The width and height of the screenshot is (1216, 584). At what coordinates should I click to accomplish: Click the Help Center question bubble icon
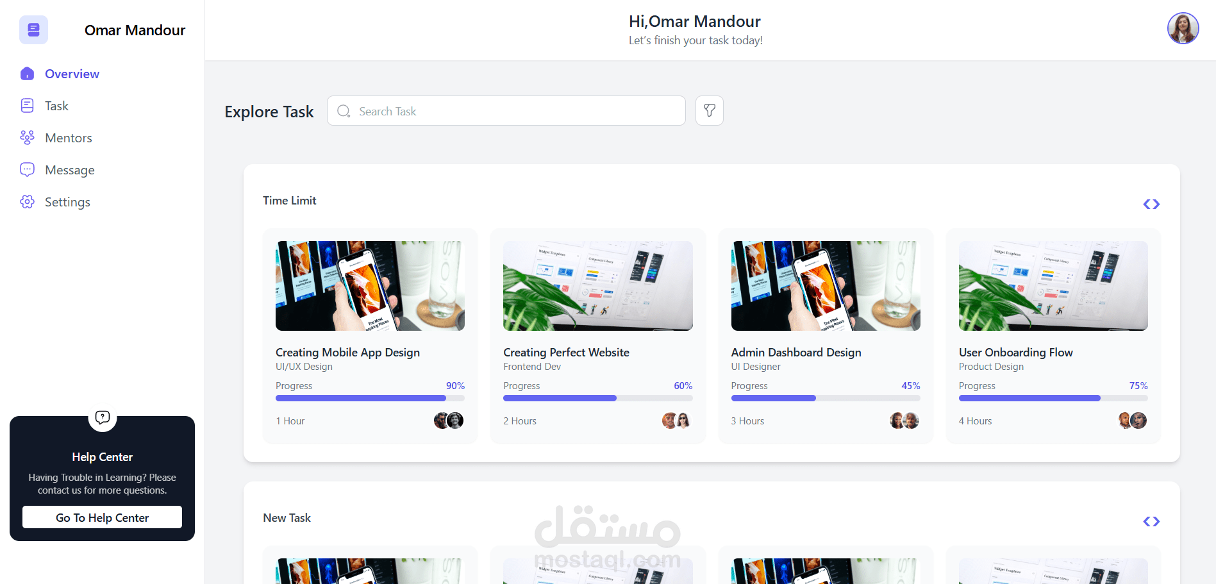(103, 417)
